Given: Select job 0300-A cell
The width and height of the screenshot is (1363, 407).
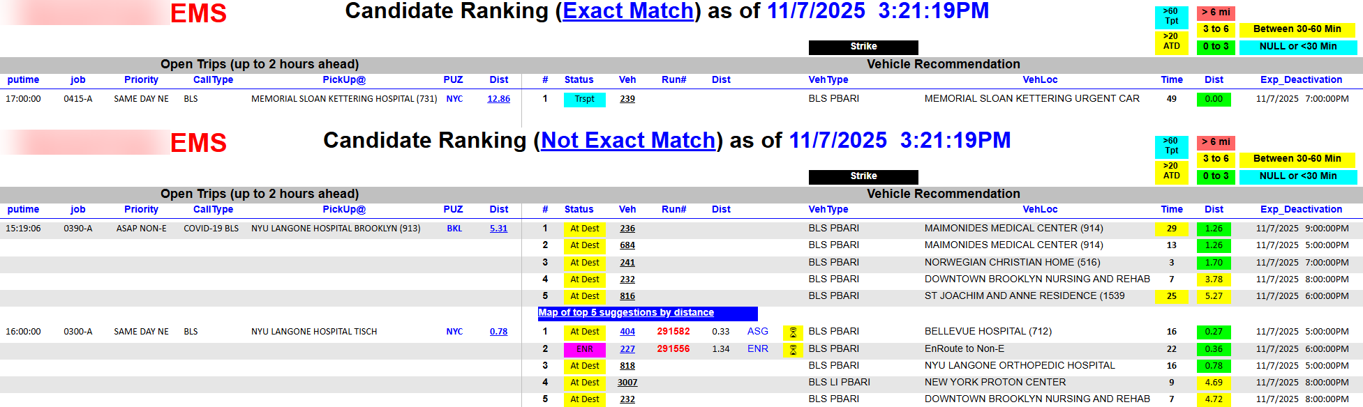Looking at the screenshot, I should pos(78,332).
